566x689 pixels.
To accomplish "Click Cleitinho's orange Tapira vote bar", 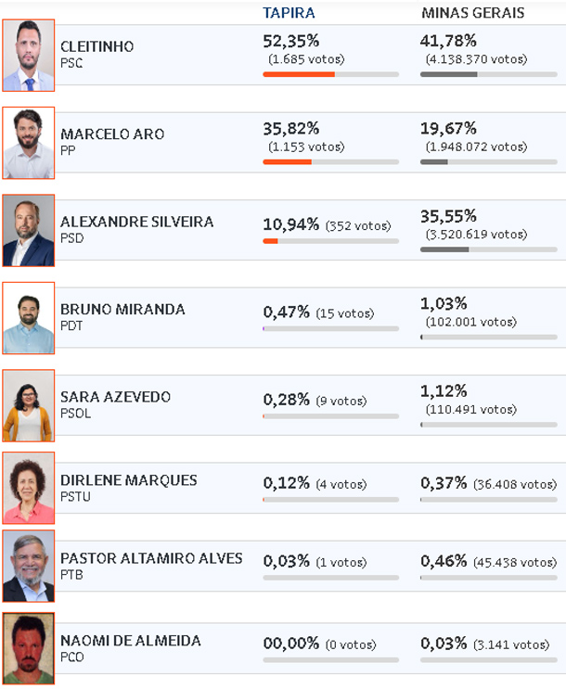I will (x=299, y=74).
